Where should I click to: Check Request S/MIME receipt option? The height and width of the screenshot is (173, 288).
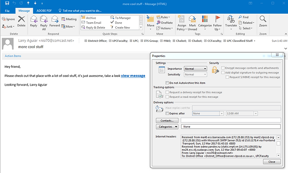point(227,77)
